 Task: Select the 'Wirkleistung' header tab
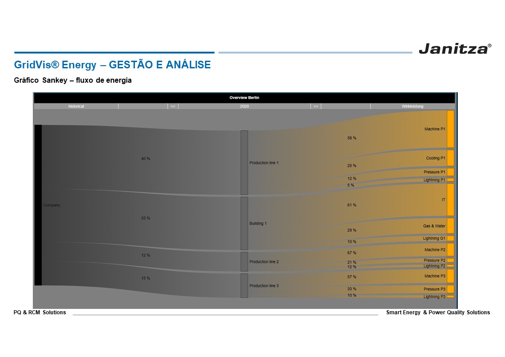click(412, 106)
